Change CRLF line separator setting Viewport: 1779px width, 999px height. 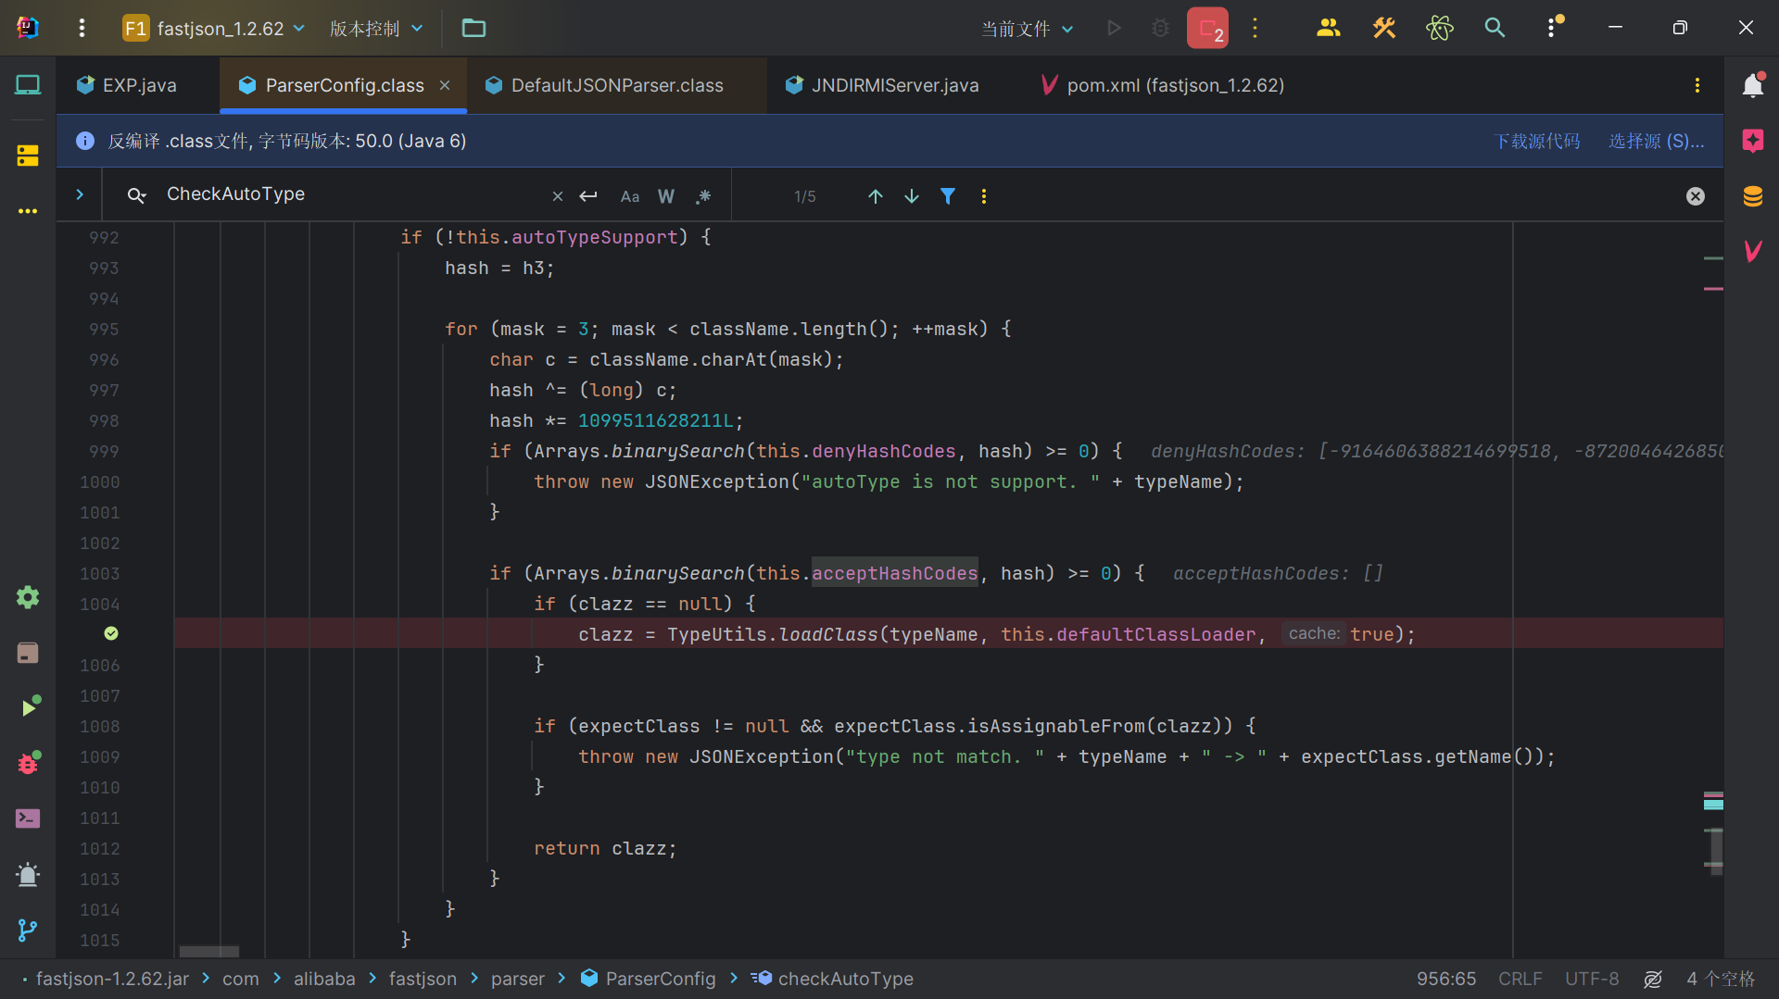point(1520,979)
